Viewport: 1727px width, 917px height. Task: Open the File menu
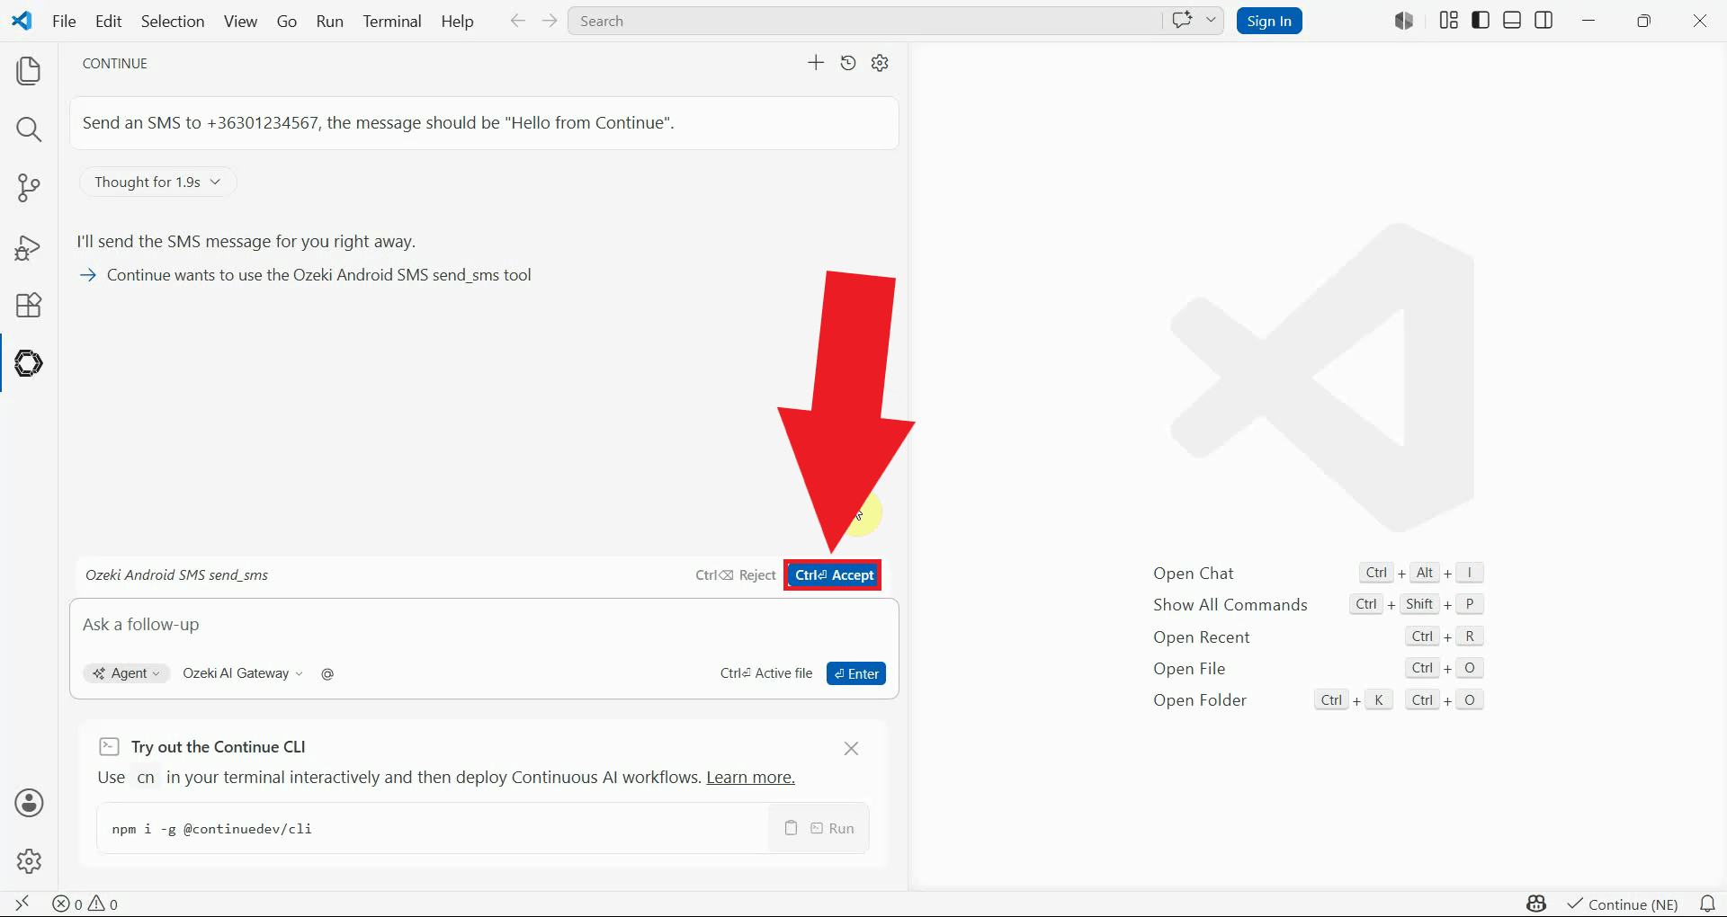(64, 21)
